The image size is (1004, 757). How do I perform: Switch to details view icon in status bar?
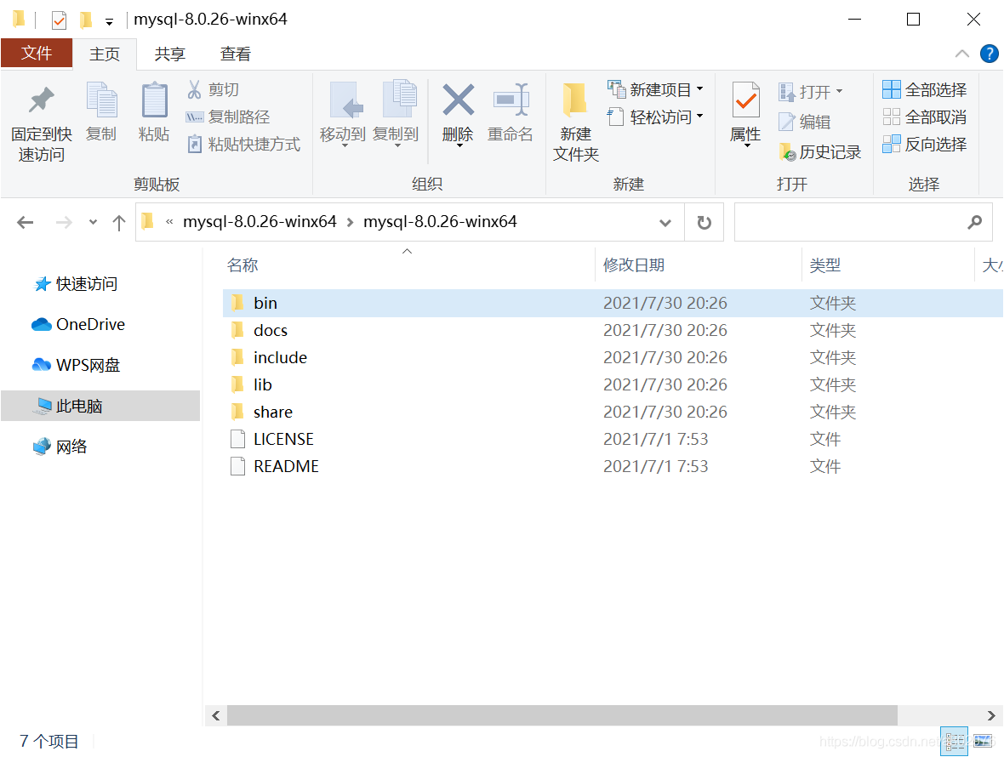954,742
